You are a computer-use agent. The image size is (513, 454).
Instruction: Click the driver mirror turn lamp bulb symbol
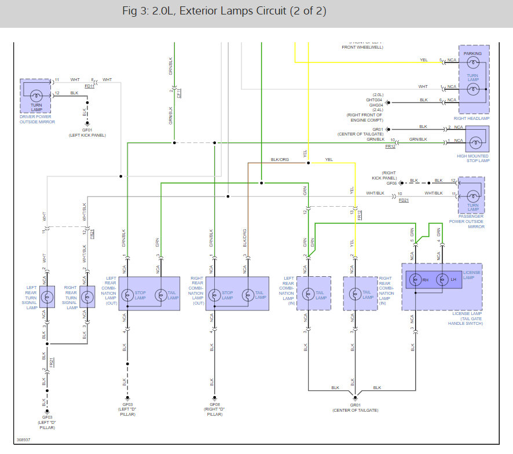[x=36, y=96]
